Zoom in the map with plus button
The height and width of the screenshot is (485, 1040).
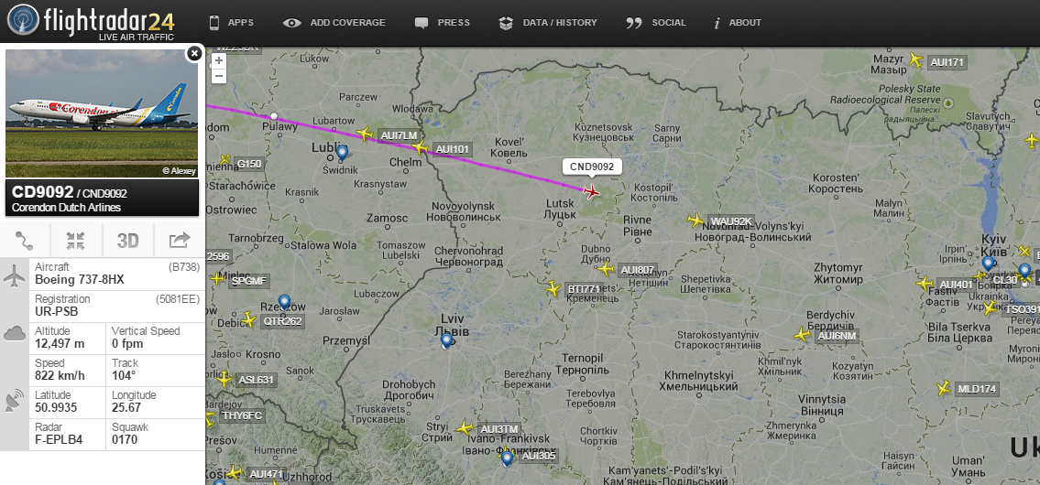[219, 61]
